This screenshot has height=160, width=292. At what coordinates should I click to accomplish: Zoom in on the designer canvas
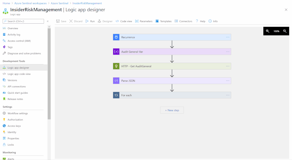tap(268, 31)
